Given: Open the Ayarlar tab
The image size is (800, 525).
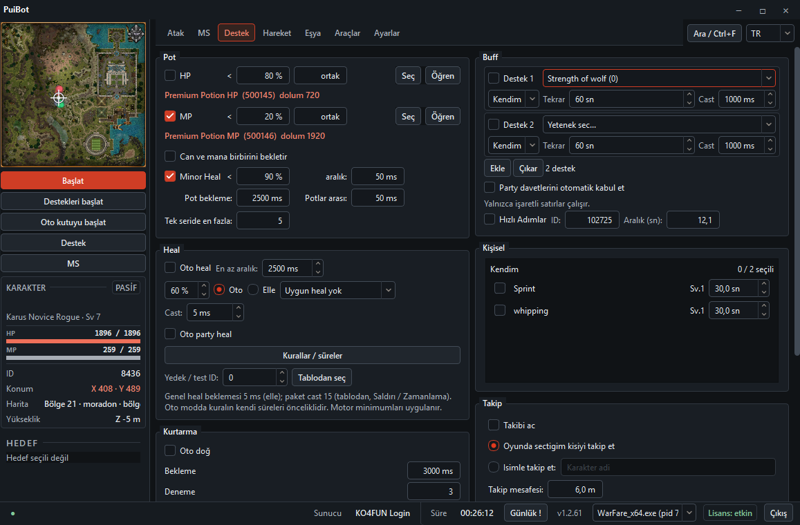Looking at the screenshot, I should pos(387,33).
